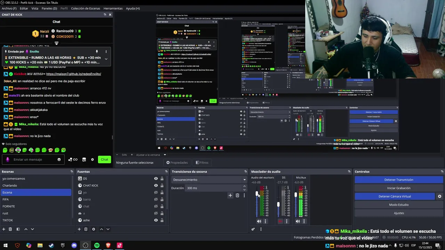Open the emoji picker in chat input

pyautogui.click(x=59, y=160)
